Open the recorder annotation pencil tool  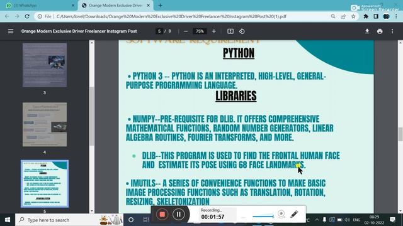tap(294, 214)
